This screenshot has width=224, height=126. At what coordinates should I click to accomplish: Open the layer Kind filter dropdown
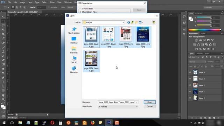[x=194, y=57]
